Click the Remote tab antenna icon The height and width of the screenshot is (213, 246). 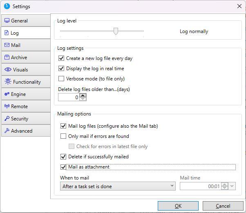click(7, 106)
